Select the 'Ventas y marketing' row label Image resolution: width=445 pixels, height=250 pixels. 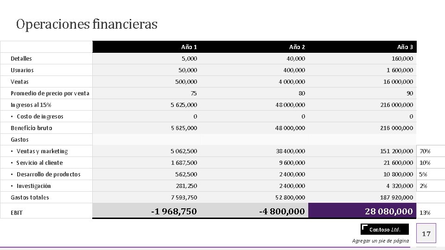(x=42, y=151)
